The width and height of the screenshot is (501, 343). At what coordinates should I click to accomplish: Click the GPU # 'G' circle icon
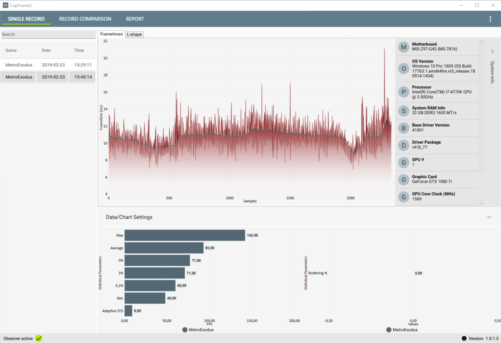404,163
